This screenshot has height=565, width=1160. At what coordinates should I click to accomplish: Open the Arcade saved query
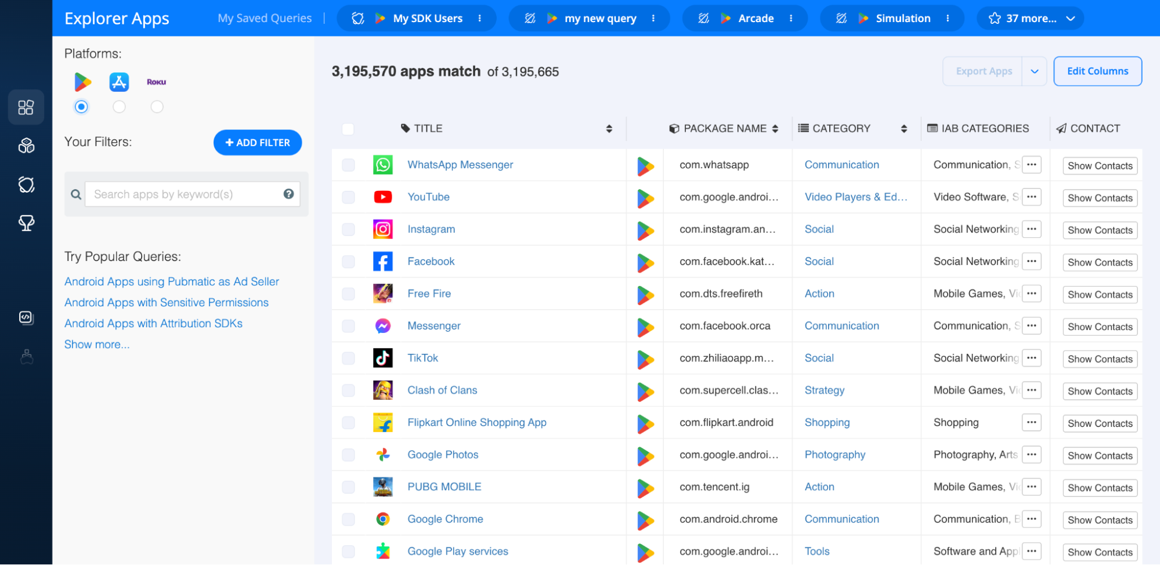coord(756,19)
